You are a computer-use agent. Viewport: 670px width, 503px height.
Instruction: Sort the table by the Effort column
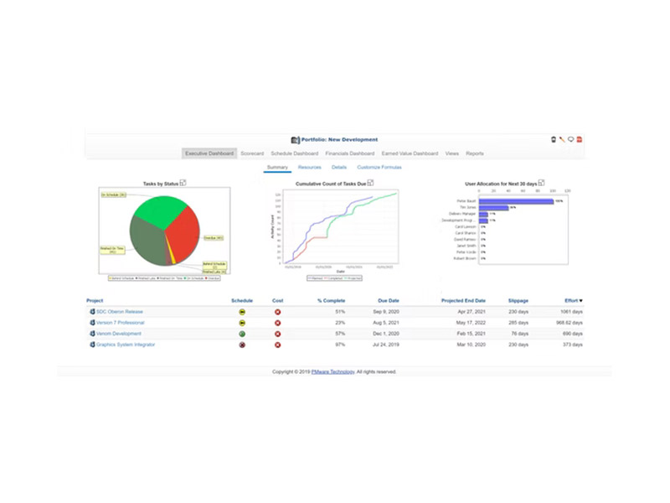(x=570, y=299)
